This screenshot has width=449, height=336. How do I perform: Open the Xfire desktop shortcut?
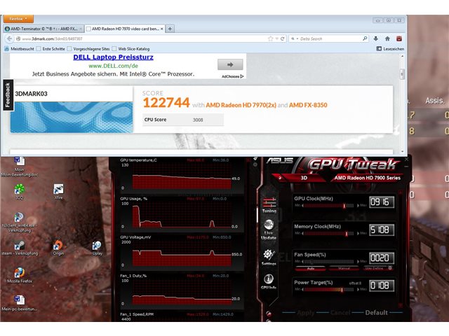pyautogui.click(x=58, y=192)
